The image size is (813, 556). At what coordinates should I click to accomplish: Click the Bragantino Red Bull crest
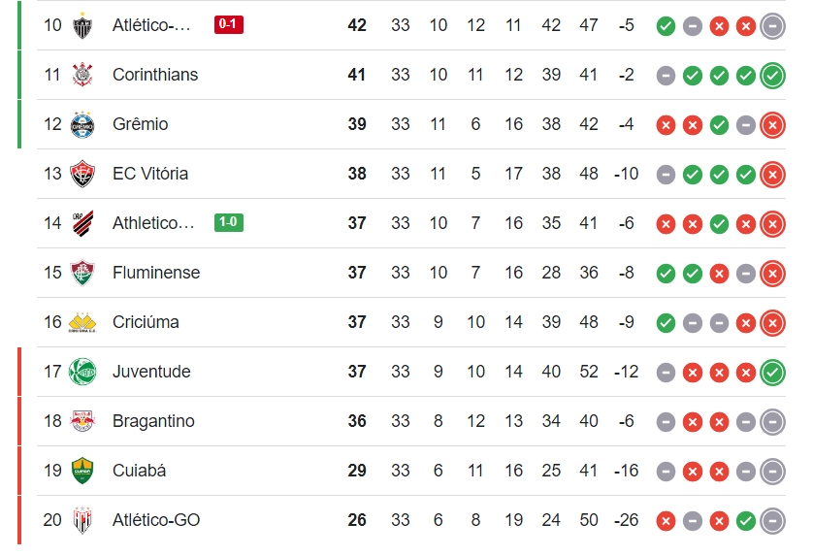click(x=82, y=421)
